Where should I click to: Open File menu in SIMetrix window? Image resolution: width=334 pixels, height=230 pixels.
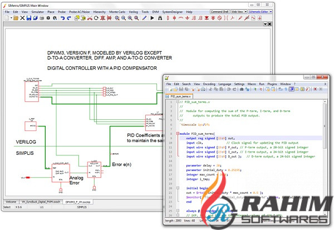[7, 12]
